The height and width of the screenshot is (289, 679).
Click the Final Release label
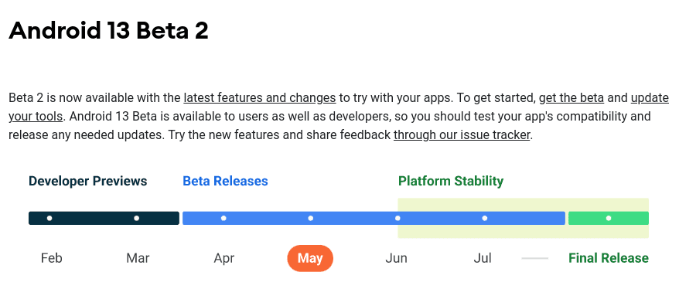tap(609, 258)
